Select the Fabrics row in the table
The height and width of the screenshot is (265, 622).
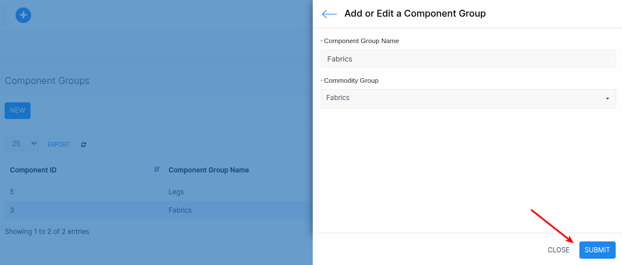coord(180,210)
